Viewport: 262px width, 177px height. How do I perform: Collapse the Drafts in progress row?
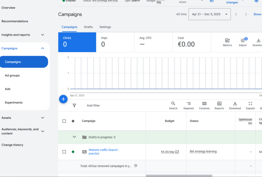(x=74, y=137)
